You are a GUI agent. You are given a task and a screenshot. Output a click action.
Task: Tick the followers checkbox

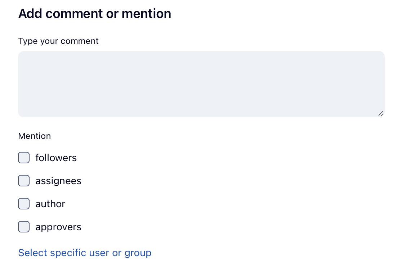[x=24, y=158]
